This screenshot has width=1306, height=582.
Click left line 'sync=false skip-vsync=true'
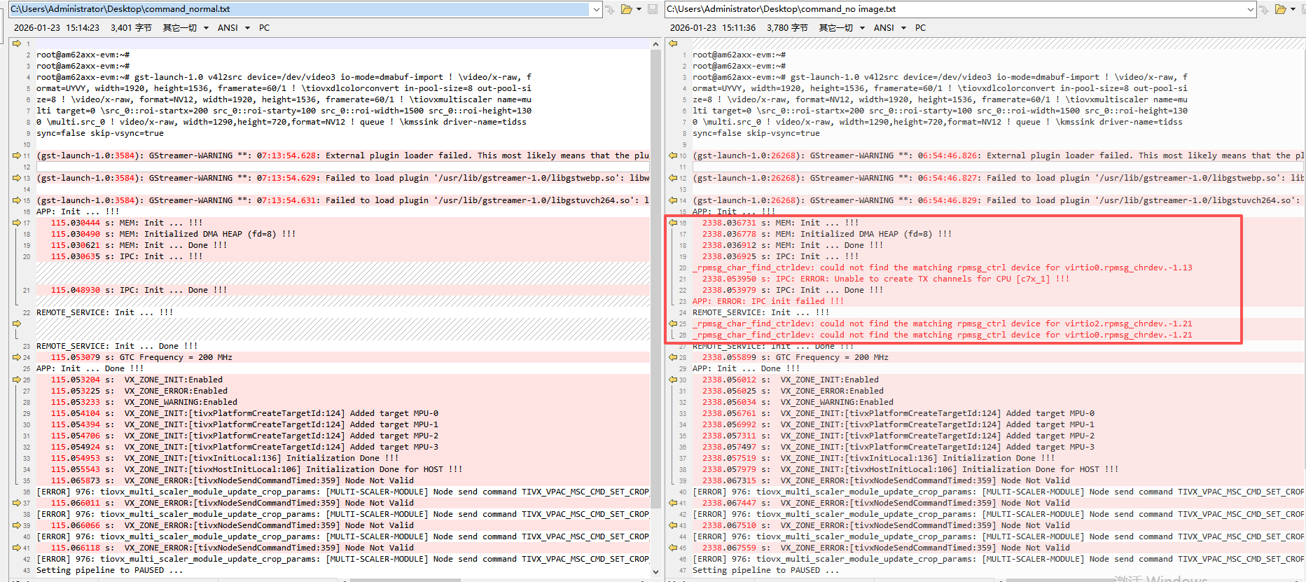click(100, 133)
